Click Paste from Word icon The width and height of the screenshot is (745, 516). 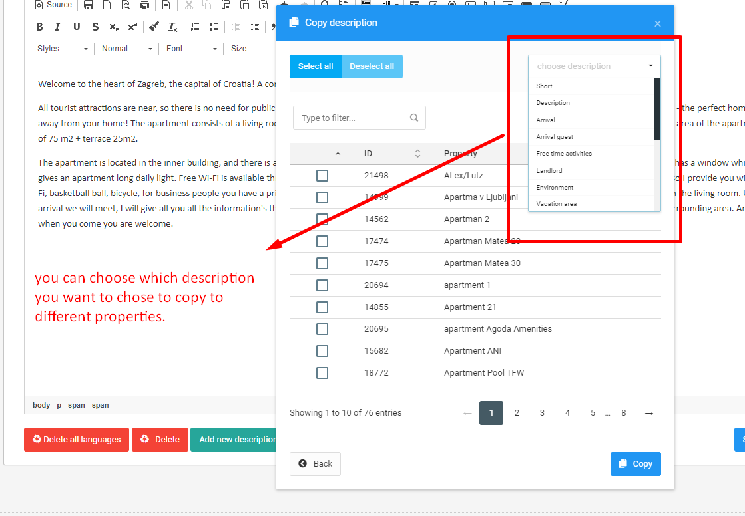(x=263, y=5)
